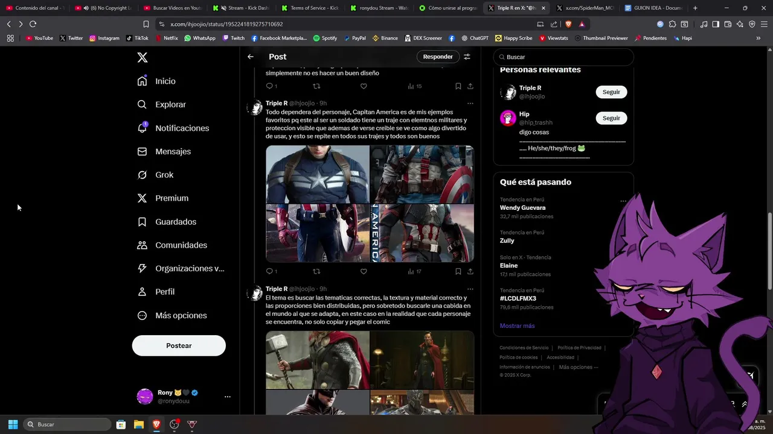The image size is (773, 434).
Task: Open more options on Capitan America tweet
Action: point(470,103)
